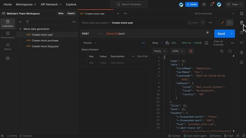The width and height of the screenshot is (246, 138).
Task: Focus the Search Postman field
Action: 129,4
